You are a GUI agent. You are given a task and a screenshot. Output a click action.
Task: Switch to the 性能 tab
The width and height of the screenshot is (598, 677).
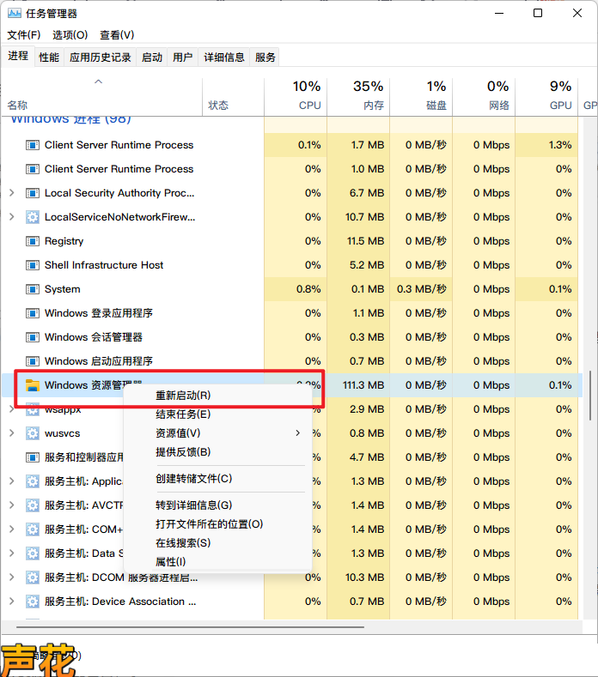(49, 57)
